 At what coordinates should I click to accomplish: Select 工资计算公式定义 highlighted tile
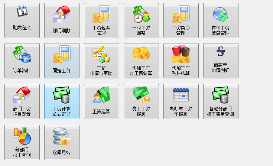coord(62,102)
